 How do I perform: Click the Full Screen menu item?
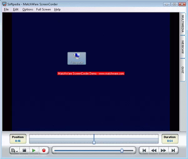43,9
